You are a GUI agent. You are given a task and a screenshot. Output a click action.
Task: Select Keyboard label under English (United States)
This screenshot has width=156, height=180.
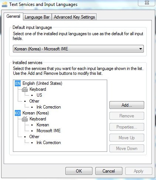point(38,89)
